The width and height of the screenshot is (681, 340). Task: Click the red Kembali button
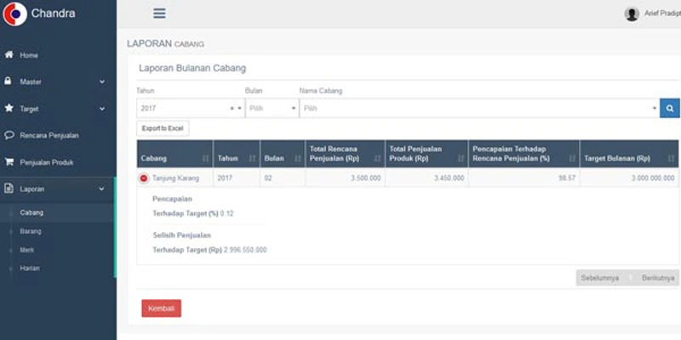click(x=161, y=308)
